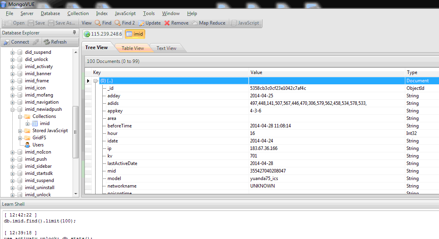This screenshot has height=239, width=439.
Task: Pin the Database Explorer panel
Action: tap(74, 33)
